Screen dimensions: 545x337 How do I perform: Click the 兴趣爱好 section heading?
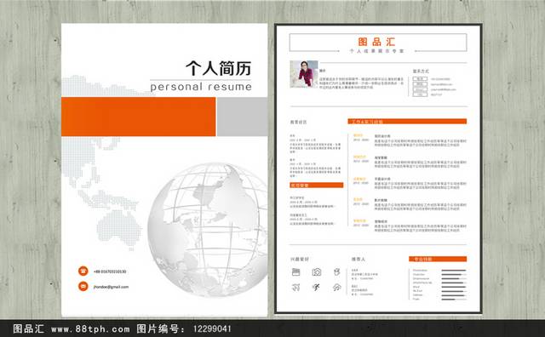pyautogui.click(x=300, y=260)
